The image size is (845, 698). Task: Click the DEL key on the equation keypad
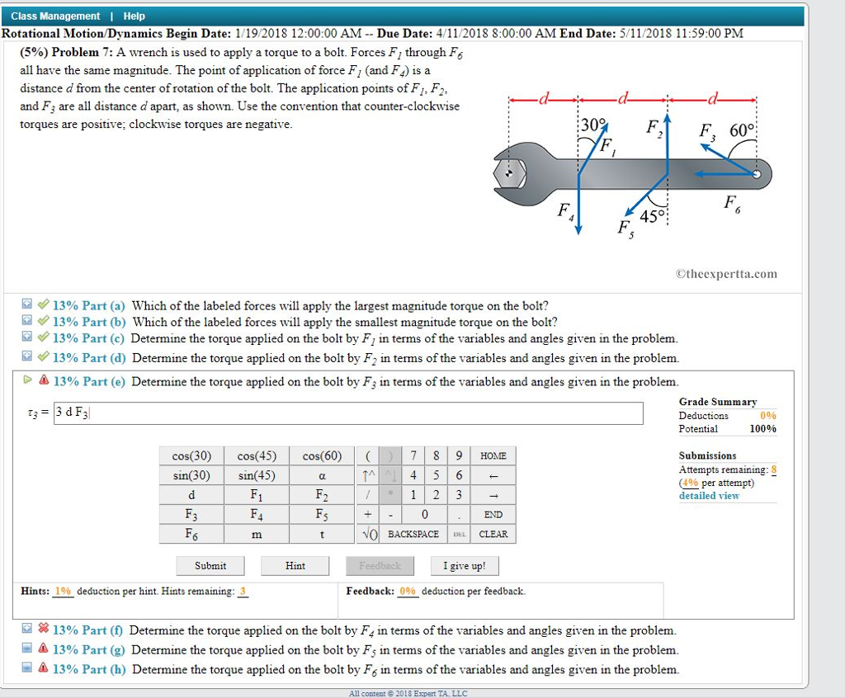[x=460, y=534]
